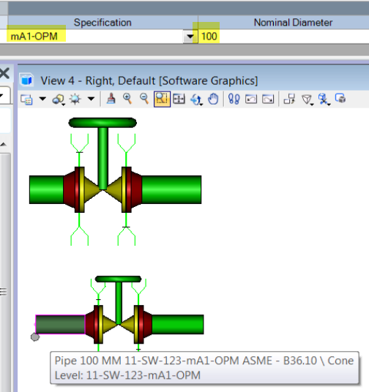Click the Fit View icon
This screenshot has width=369, height=392.
coord(179,99)
